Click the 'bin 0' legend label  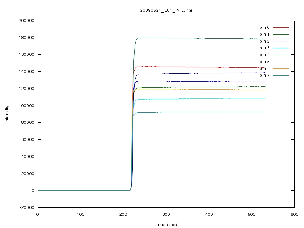pyautogui.click(x=264, y=27)
